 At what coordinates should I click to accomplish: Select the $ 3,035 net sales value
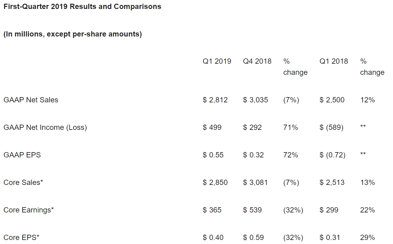(x=255, y=100)
